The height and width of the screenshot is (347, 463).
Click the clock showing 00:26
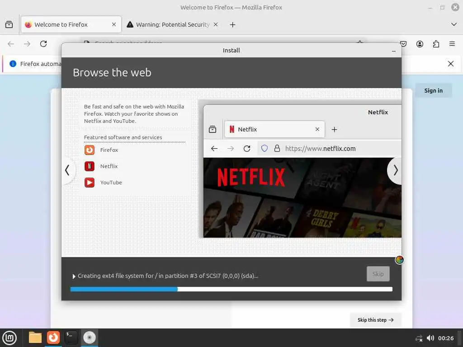445,338
